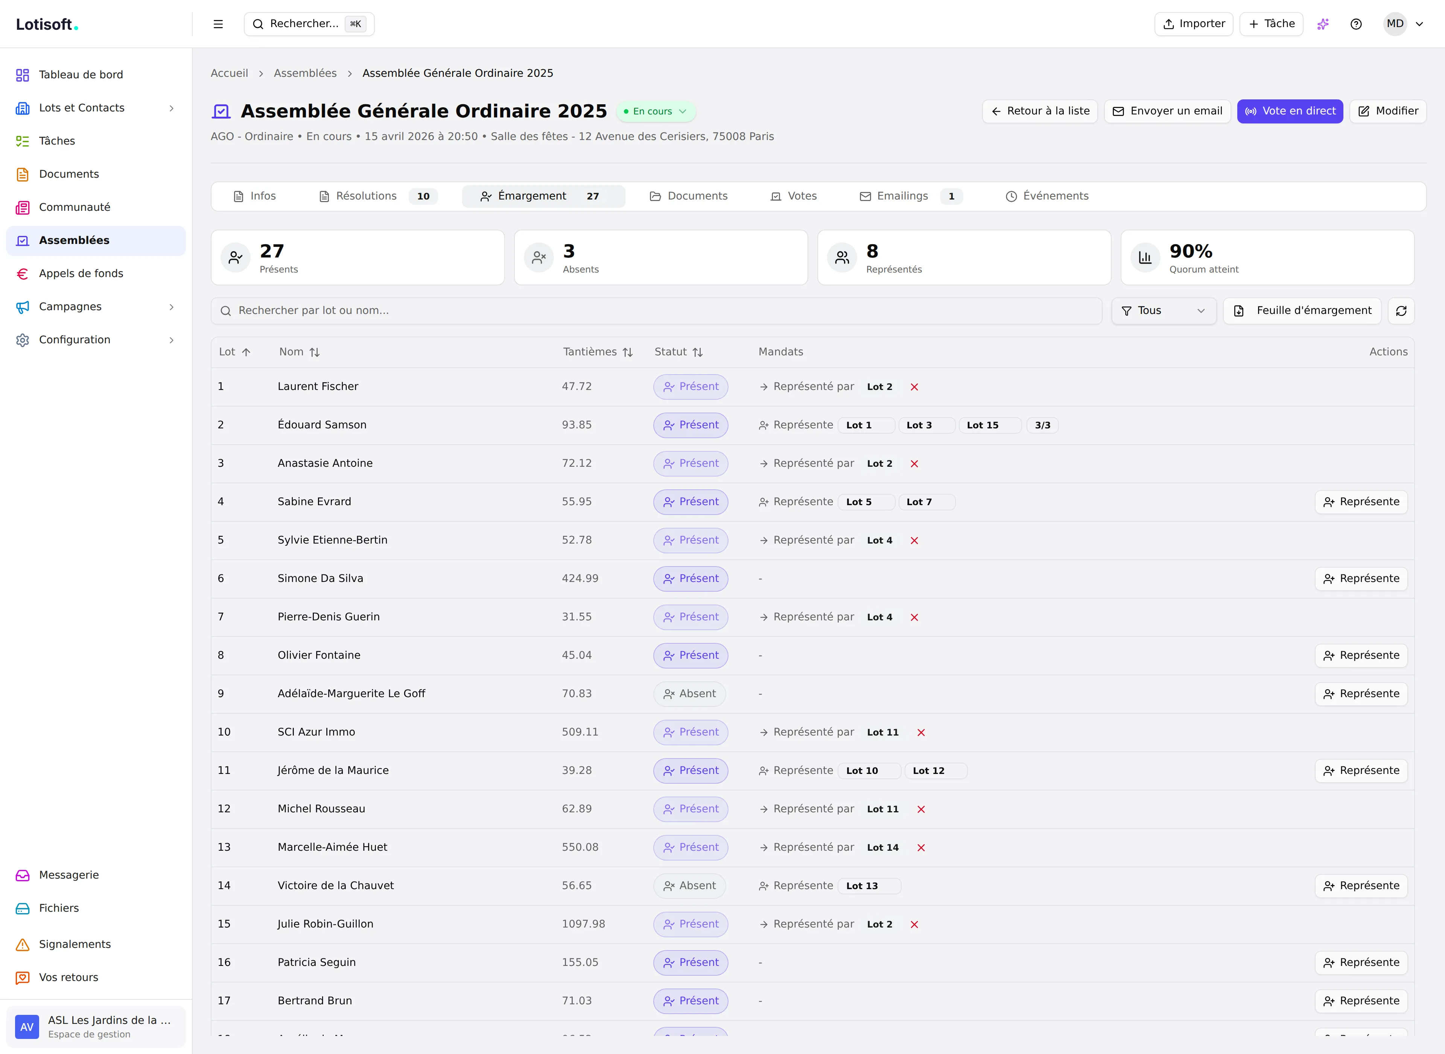This screenshot has height=1054, width=1445.
Task: Switch to the Votes tab
Action: pos(794,196)
